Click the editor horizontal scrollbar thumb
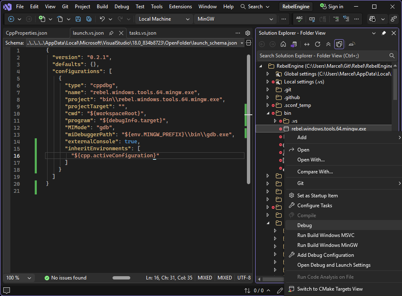This screenshot has width=402, height=296. click(x=121, y=278)
